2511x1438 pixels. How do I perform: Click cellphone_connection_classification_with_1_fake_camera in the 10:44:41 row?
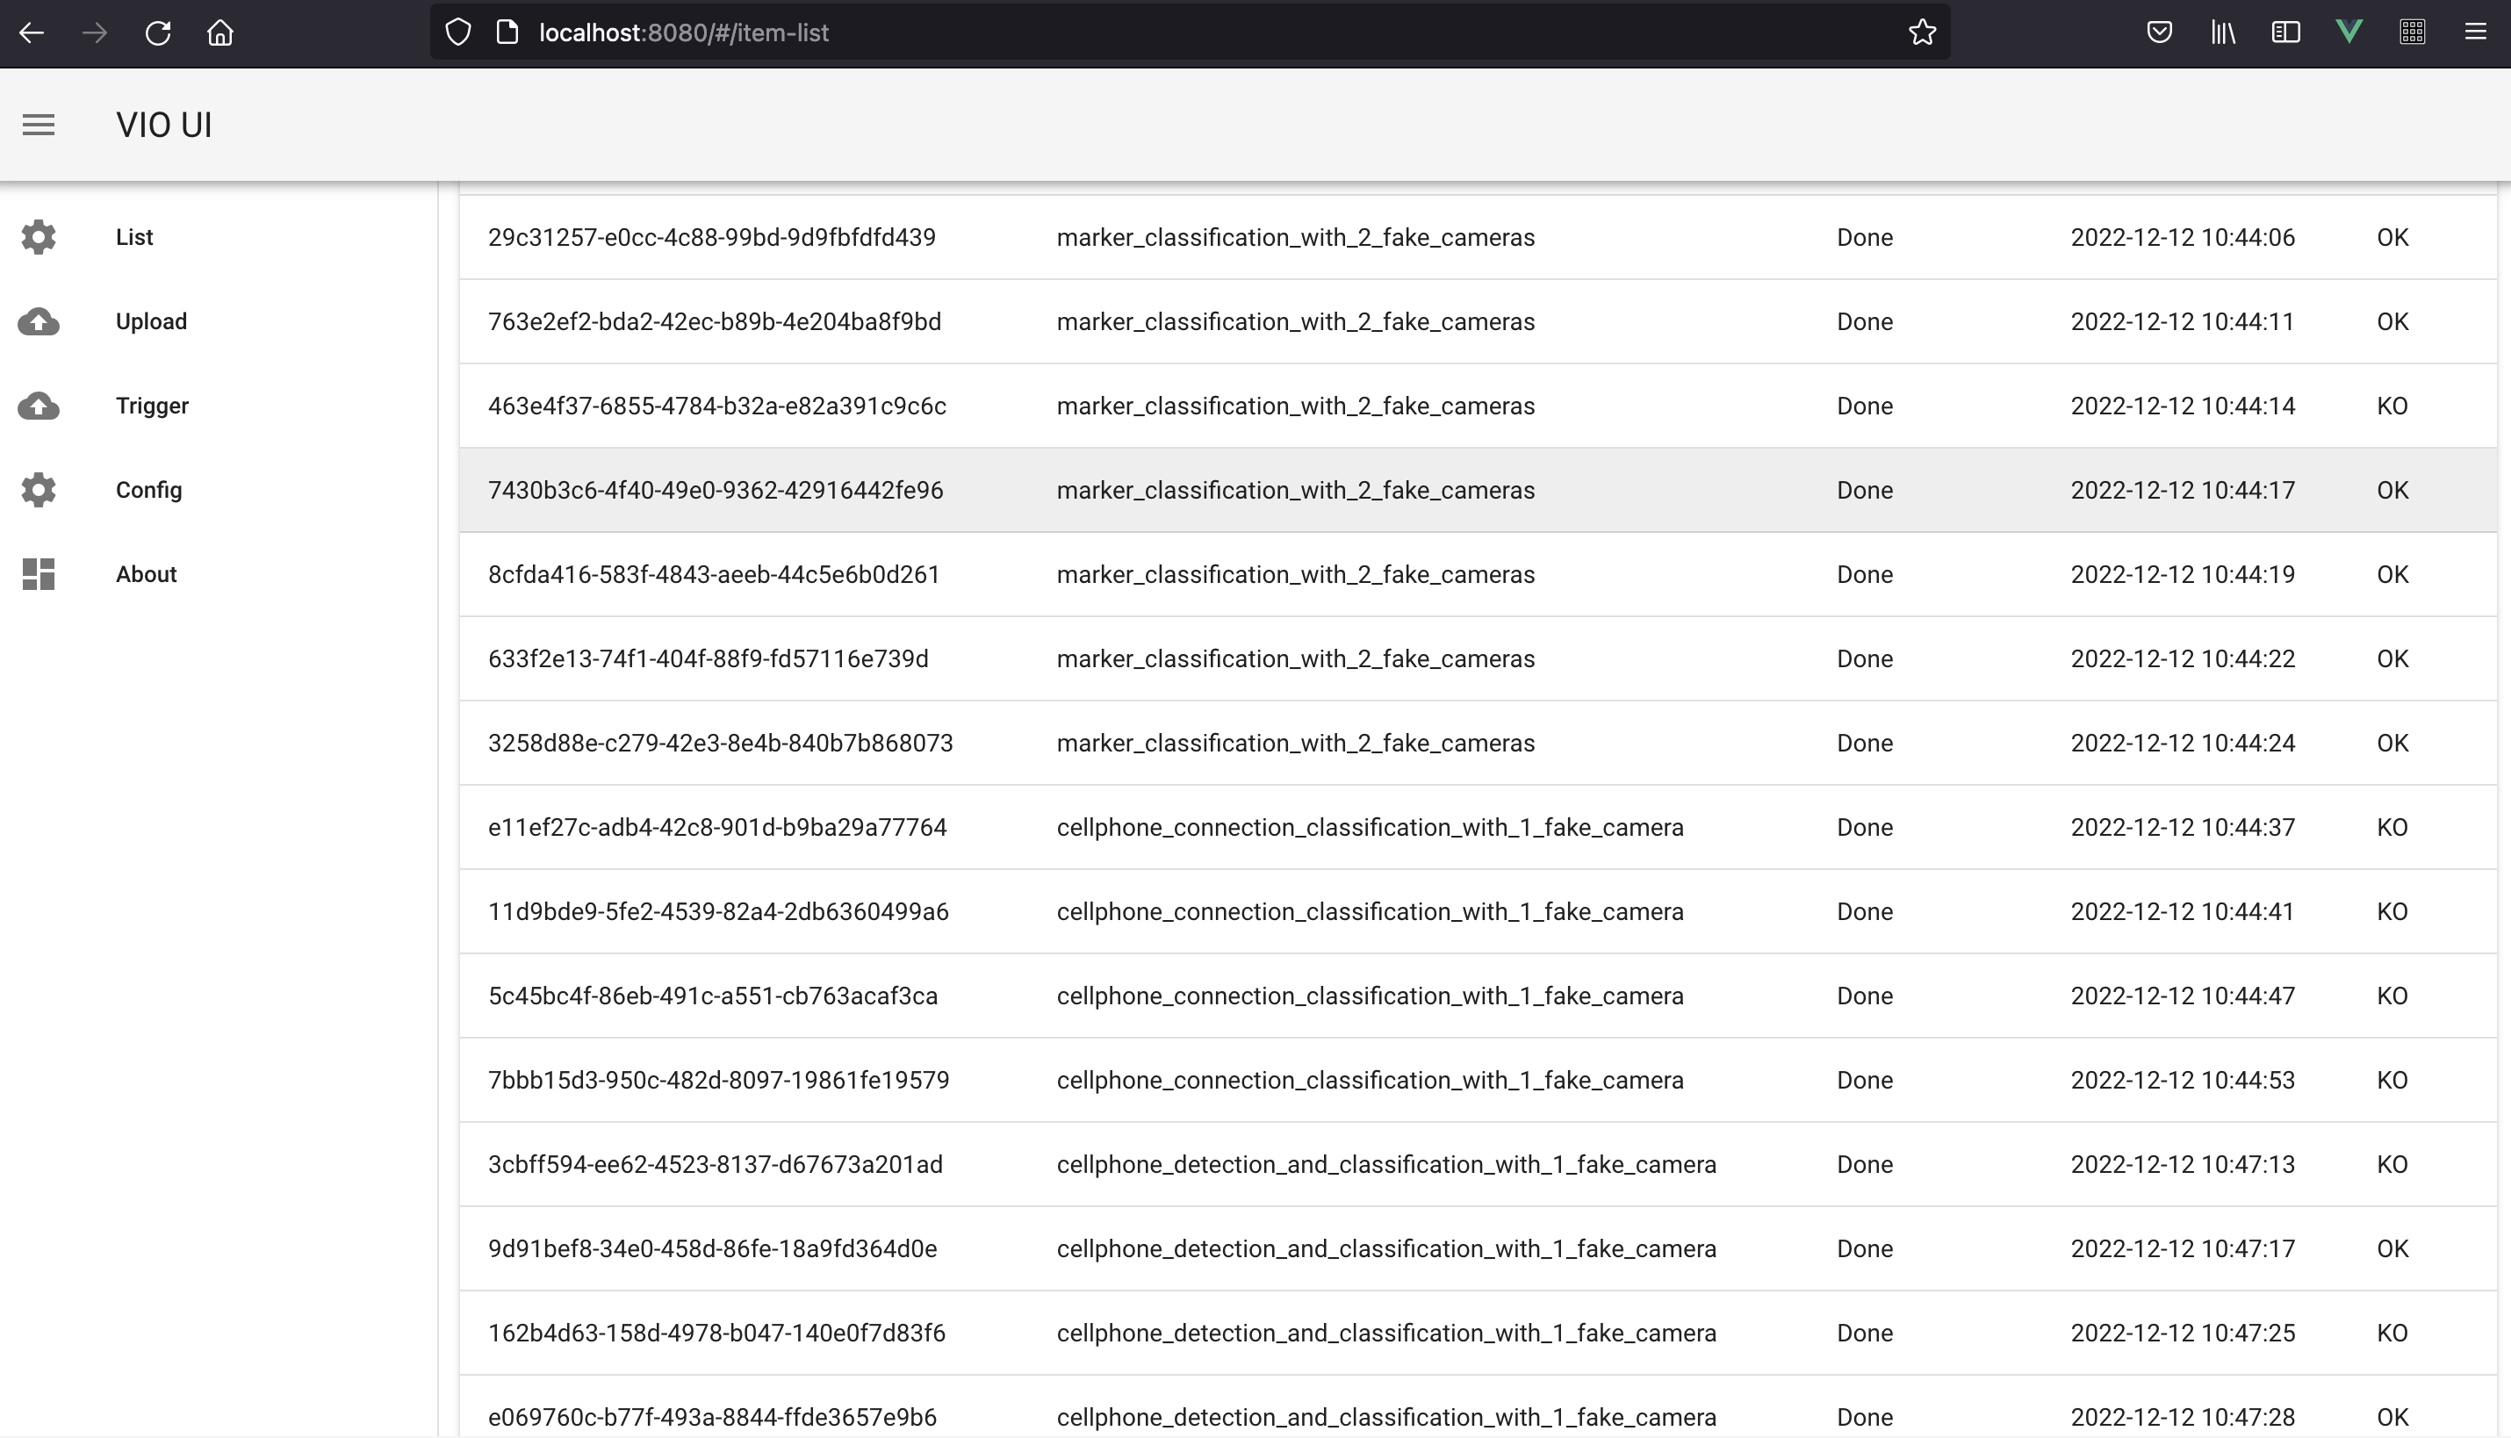click(1370, 911)
